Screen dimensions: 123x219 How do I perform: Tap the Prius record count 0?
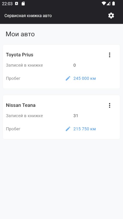coord(75,65)
